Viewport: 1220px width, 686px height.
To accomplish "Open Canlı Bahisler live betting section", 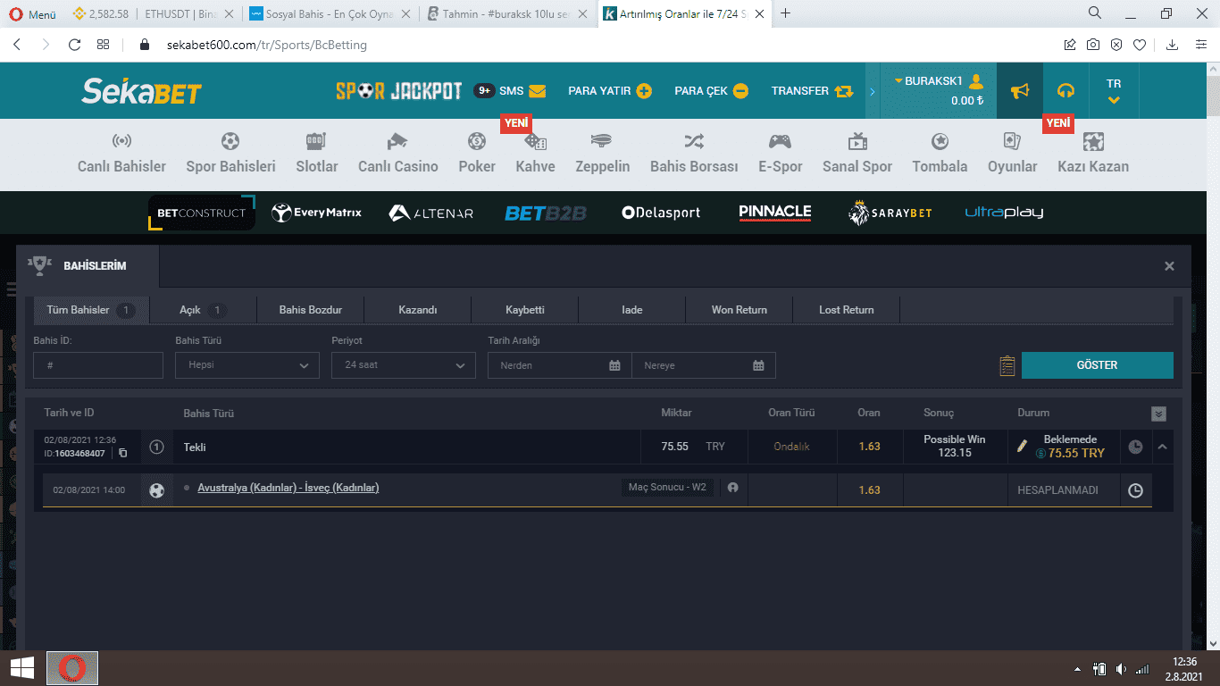I will point(121,154).
